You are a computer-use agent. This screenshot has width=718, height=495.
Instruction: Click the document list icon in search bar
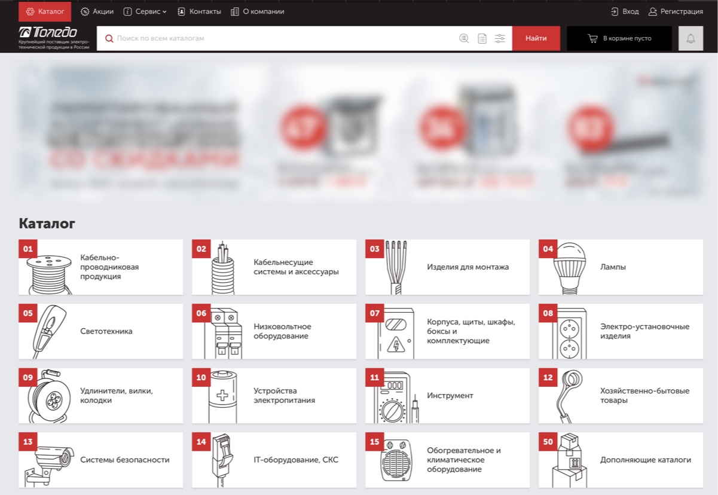pos(482,39)
